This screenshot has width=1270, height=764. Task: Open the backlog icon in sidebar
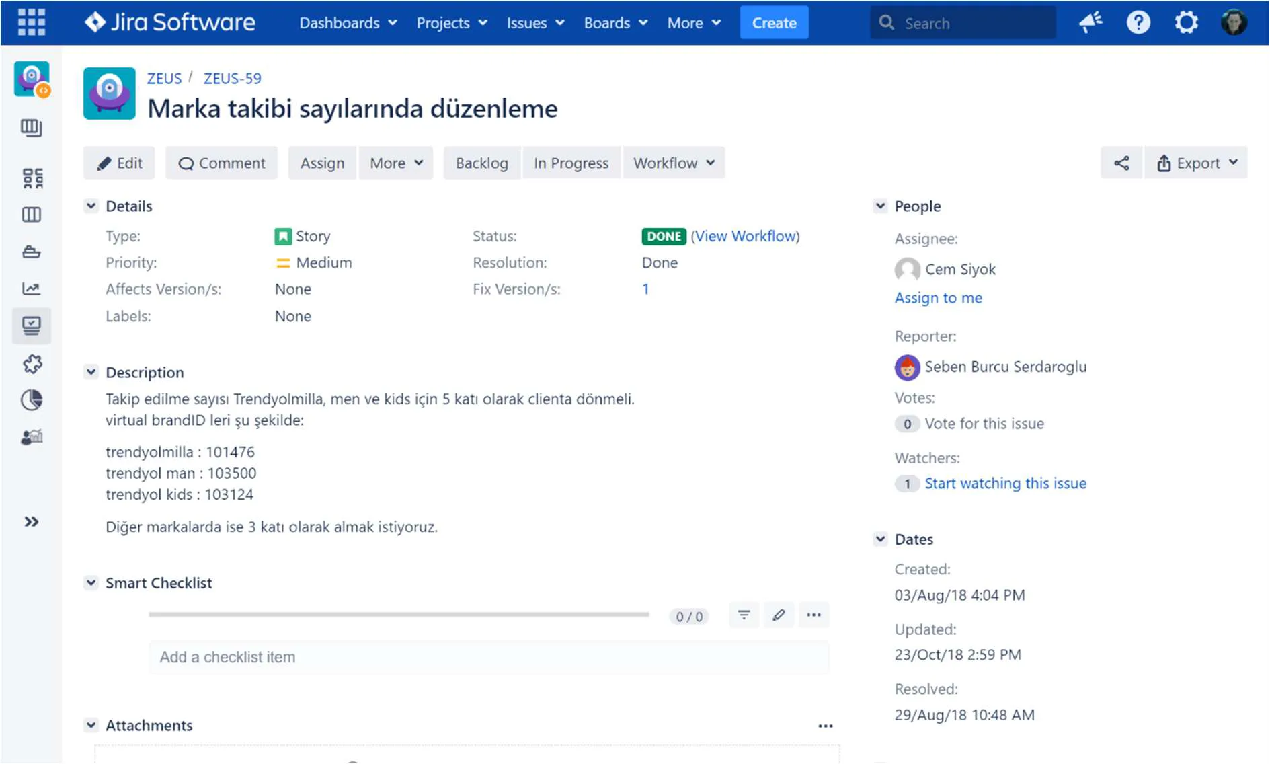pos(32,128)
